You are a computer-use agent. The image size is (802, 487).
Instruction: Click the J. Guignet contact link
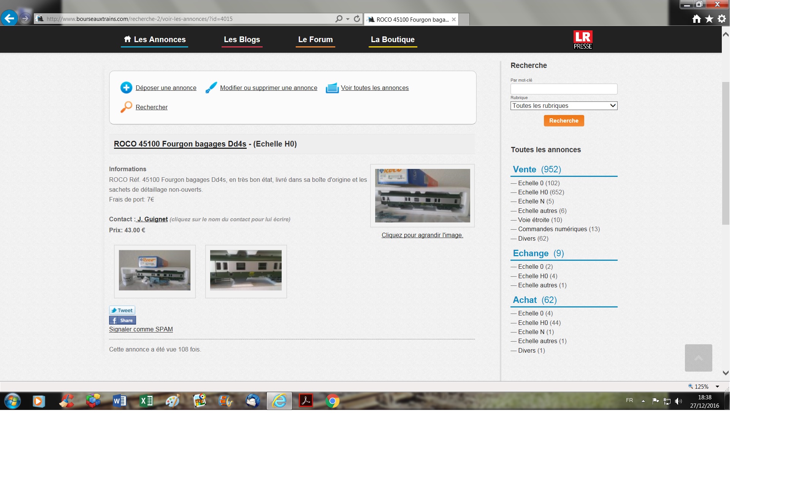[x=152, y=219]
